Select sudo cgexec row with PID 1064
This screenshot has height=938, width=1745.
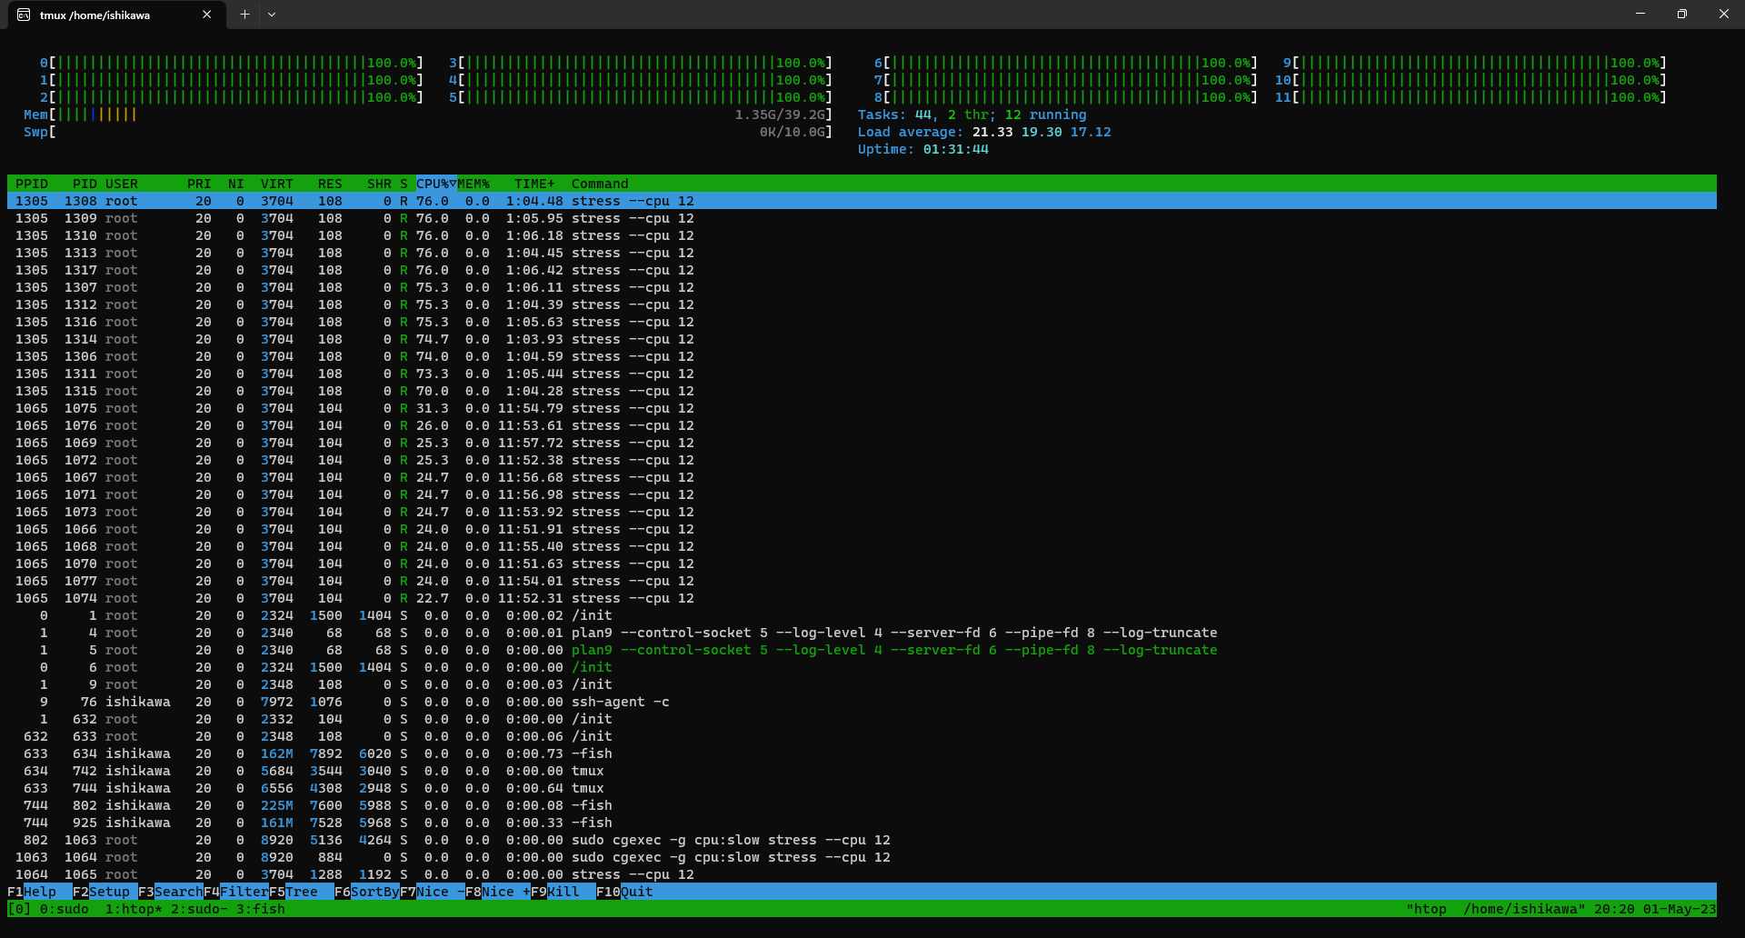tap(862, 857)
